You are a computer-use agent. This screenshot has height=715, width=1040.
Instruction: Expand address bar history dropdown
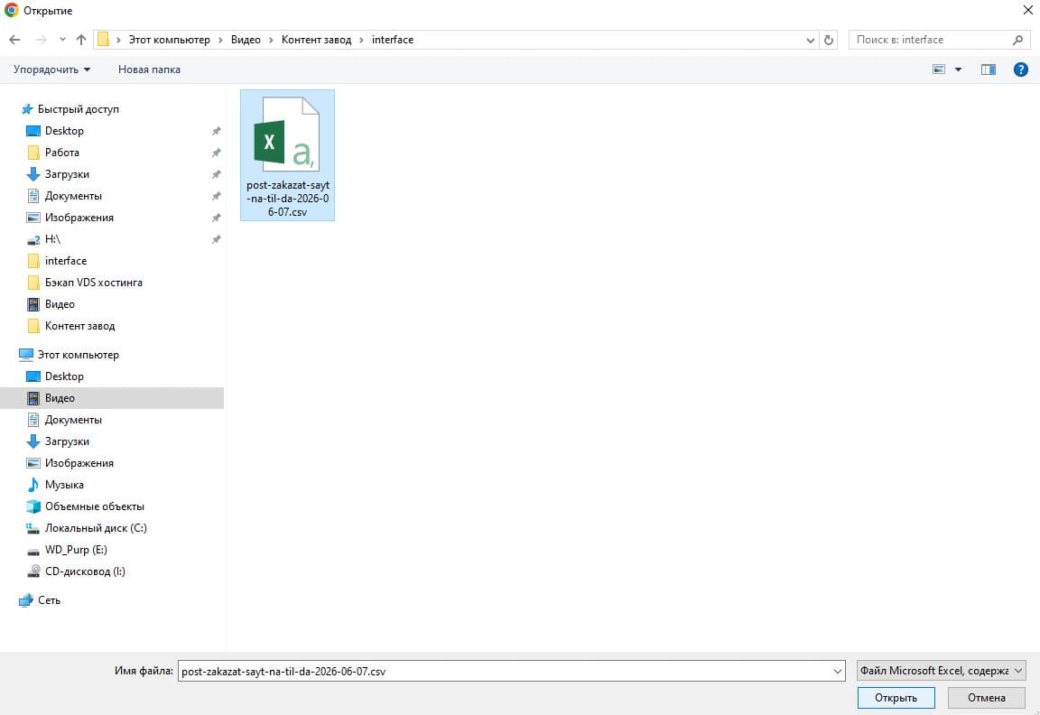coord(811,40)
